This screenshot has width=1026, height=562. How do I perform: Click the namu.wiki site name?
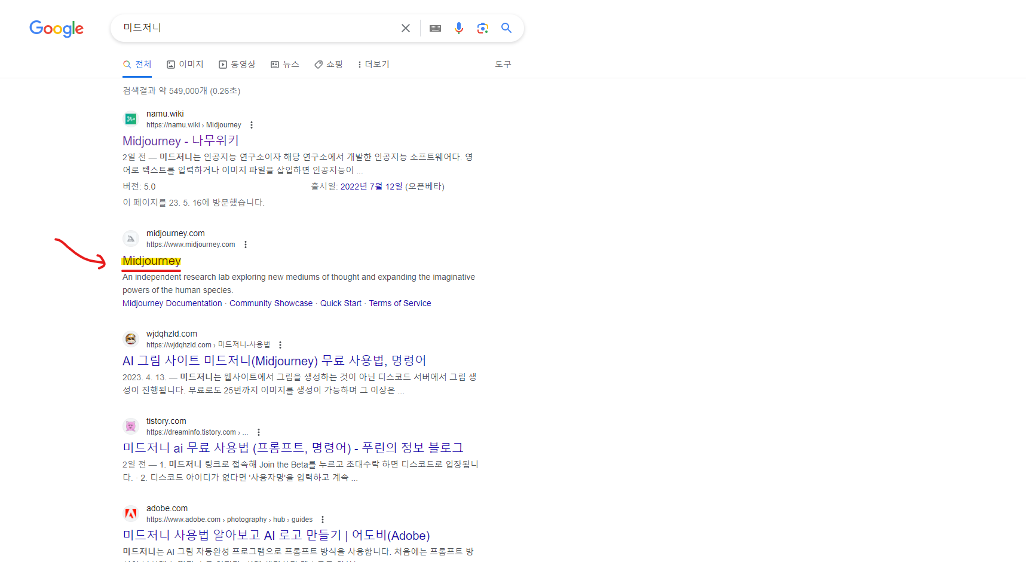click(x=165, y=114)
